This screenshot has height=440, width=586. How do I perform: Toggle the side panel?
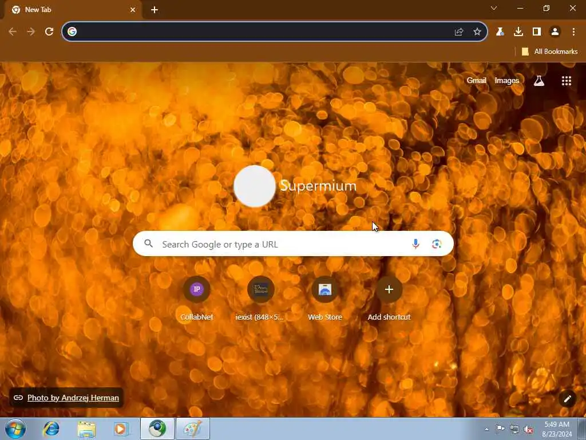click(x=537, y=32)
